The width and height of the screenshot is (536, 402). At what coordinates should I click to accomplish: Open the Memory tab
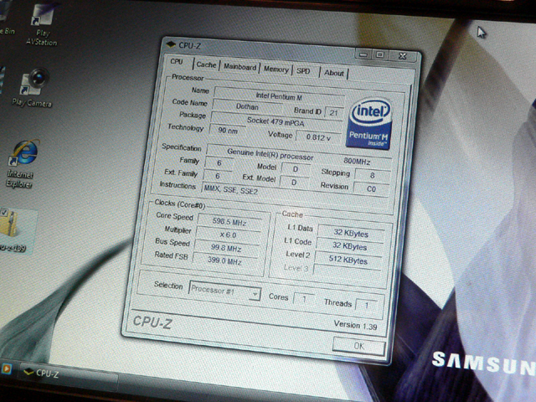pos(276,70)
